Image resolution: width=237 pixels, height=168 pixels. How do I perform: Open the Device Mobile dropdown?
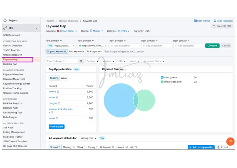click(x=96, y=31)
